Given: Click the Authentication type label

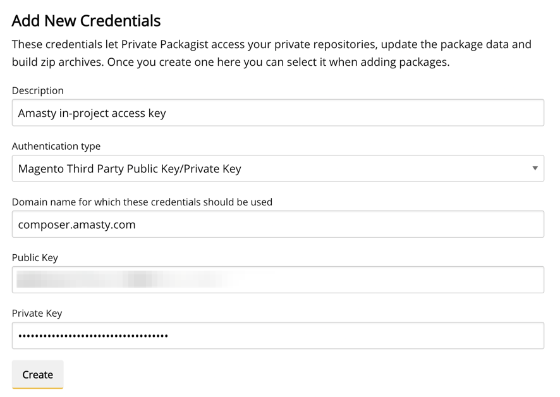Looking at the screenshot, I should click(x=56, y=146).
